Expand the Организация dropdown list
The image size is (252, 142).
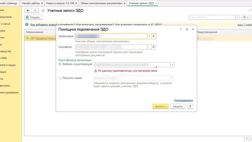(x=149, y=36)
